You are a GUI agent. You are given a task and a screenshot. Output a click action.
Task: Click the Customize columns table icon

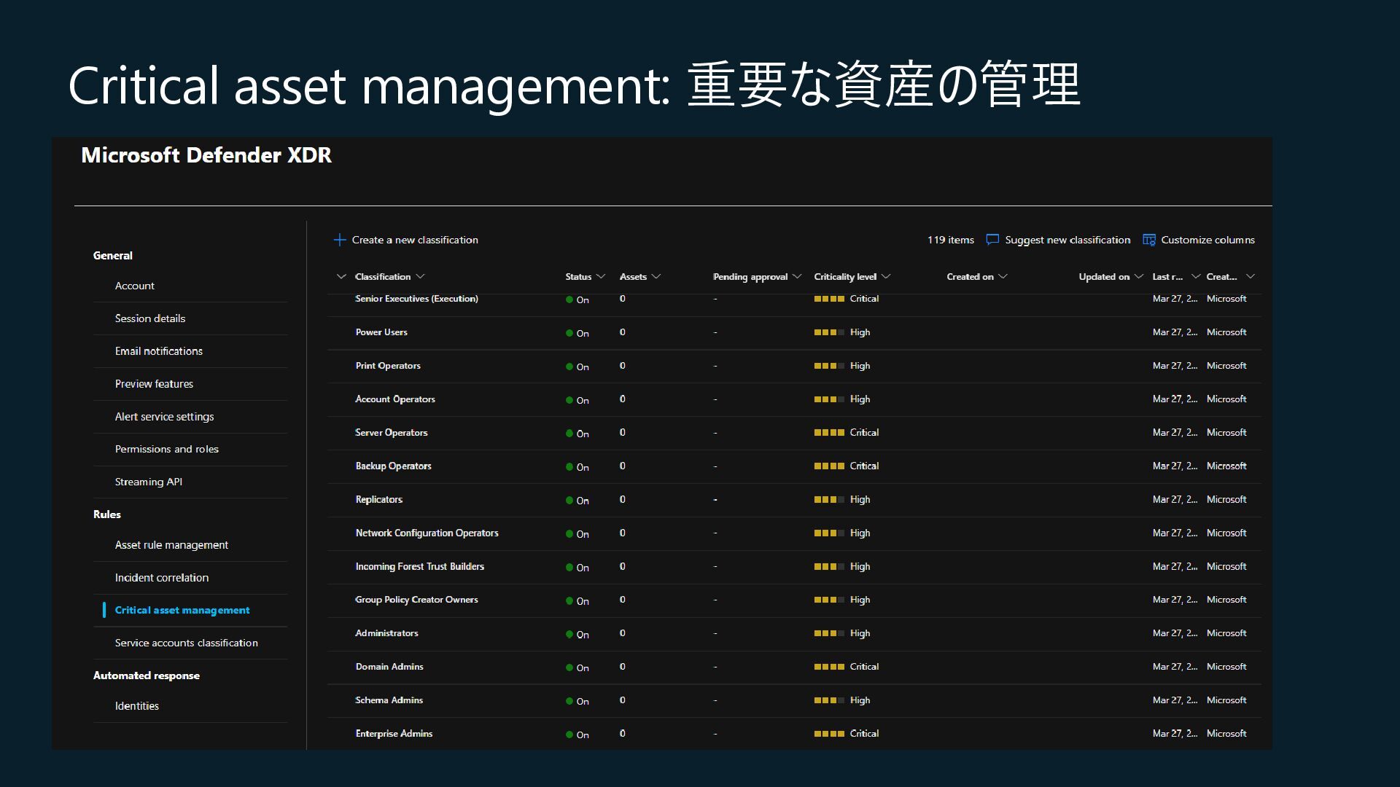(1148, 240)
